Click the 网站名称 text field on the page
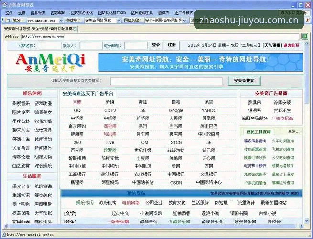The width and height of the screenshot is (313, 239). tap(50, 45)
